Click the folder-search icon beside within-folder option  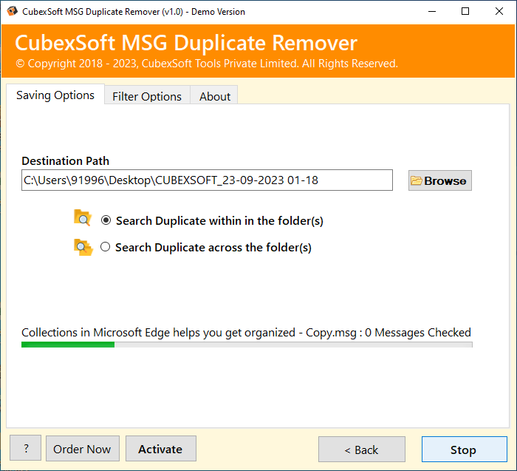(x=82, y=218)
